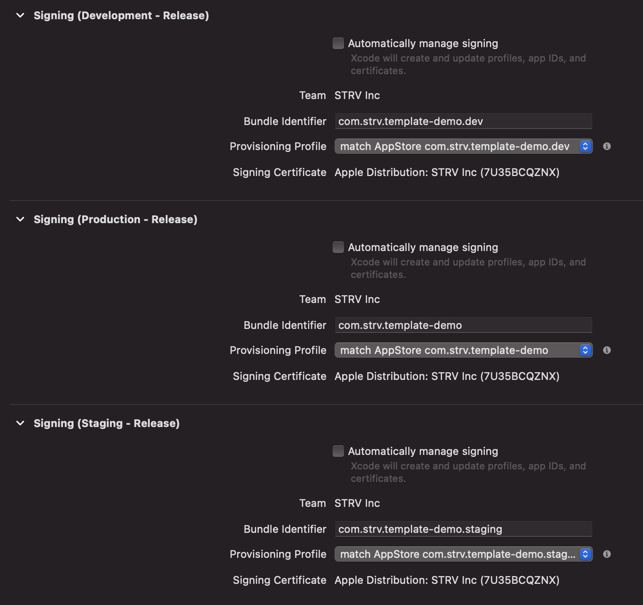Viewport: 643px width, 605px height.
Task: Enable Automatically manage signing for Development - Release
Action: tap(338, 43)
